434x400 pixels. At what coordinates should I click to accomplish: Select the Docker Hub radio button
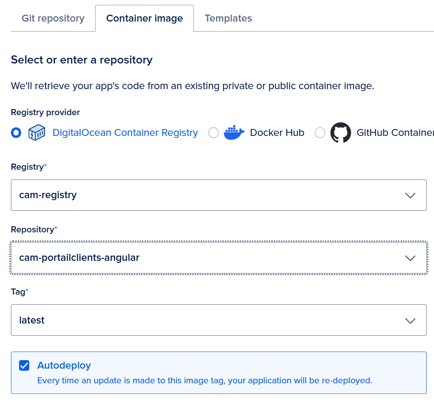214,133
